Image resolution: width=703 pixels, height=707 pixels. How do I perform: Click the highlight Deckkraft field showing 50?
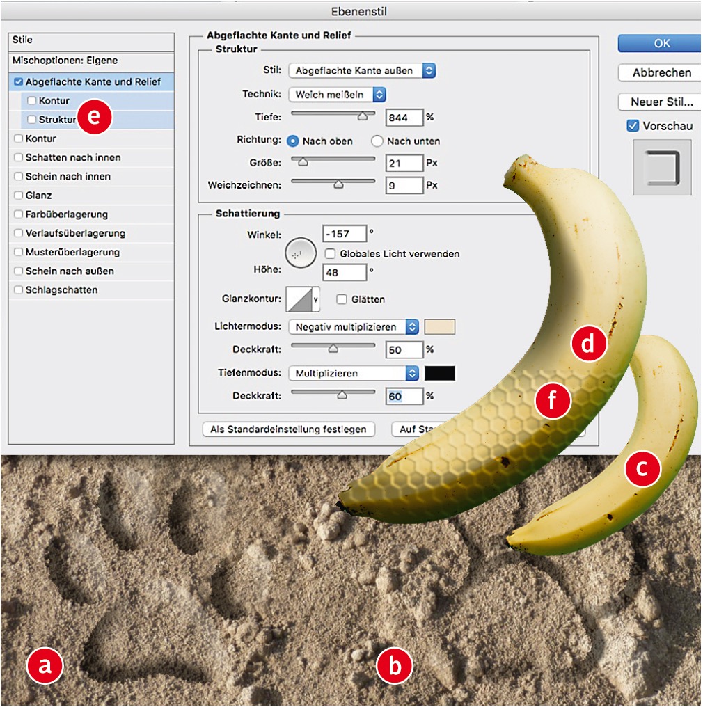pyautogui.click(x=404, y=349)
